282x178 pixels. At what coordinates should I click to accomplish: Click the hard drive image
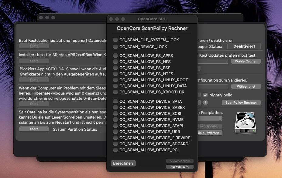coord(245,123)
